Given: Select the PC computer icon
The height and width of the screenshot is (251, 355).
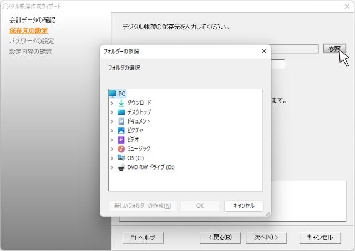Looking at the screenshot, I should [x=113, y=94].
